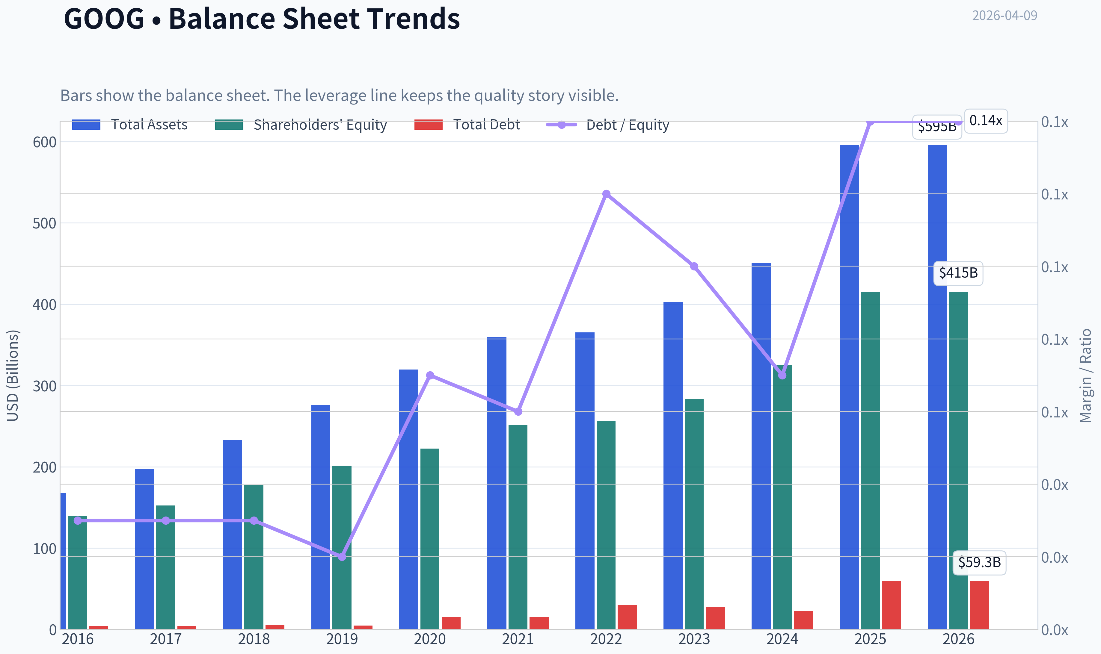Toggle the Debt / Equity legend entry

608,125
